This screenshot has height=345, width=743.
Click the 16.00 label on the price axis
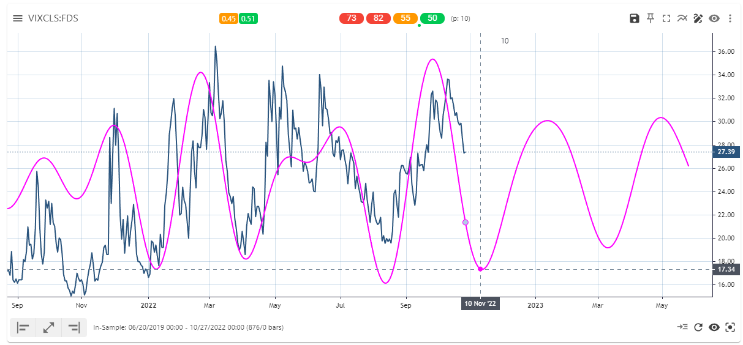[726, 285]
